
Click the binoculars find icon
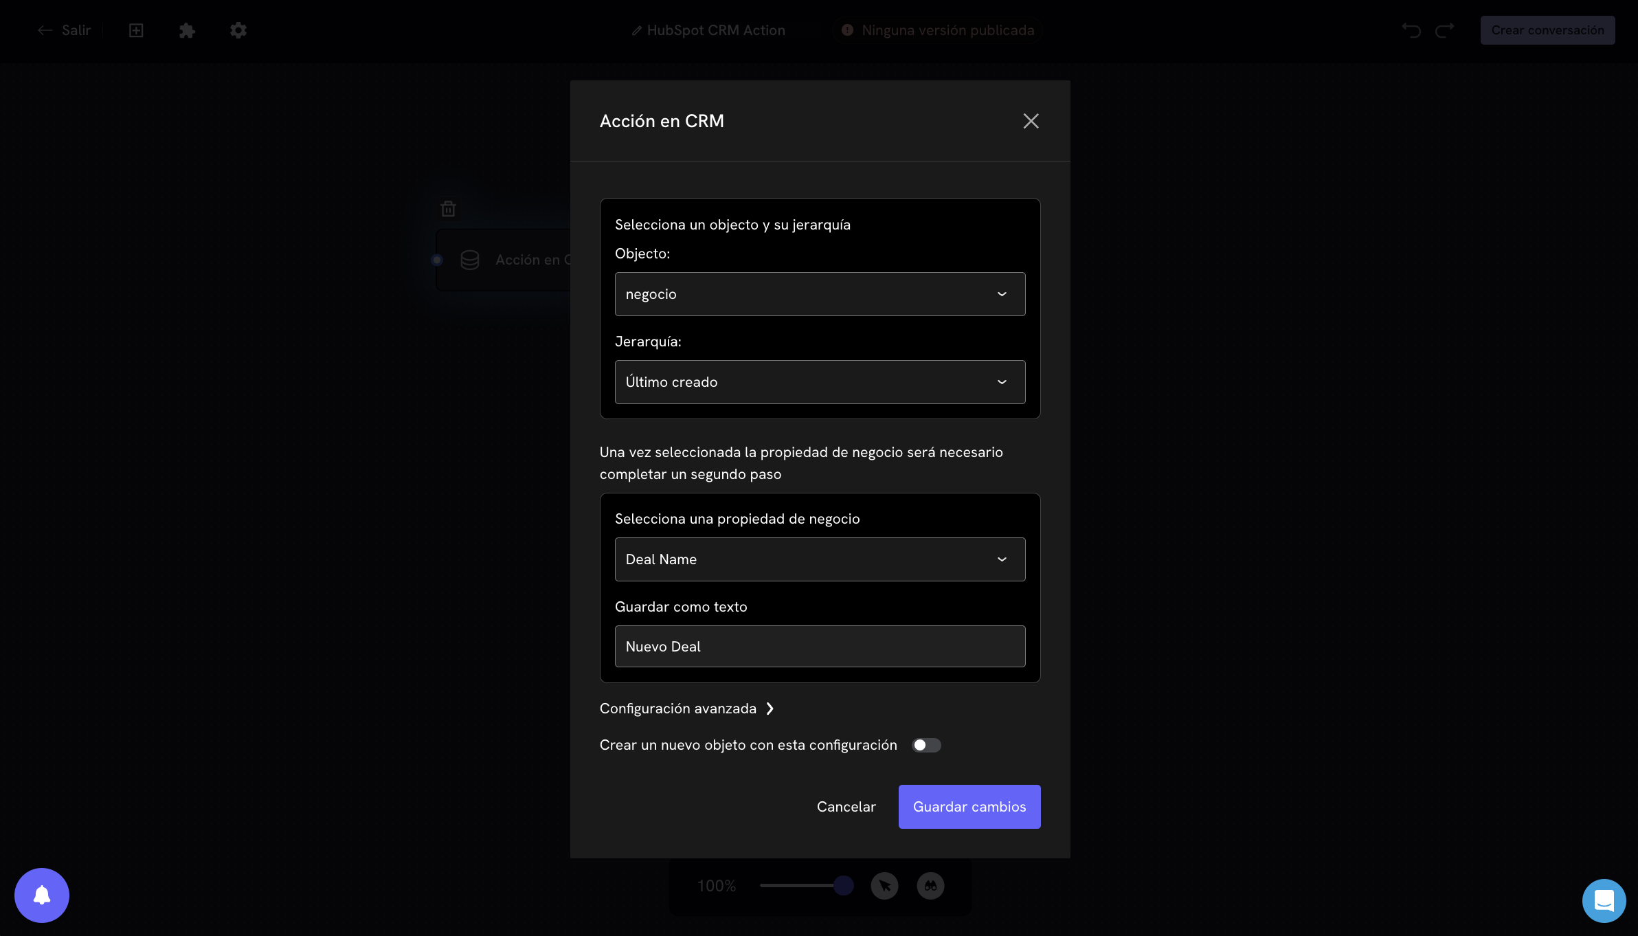[x=930, y=886]
